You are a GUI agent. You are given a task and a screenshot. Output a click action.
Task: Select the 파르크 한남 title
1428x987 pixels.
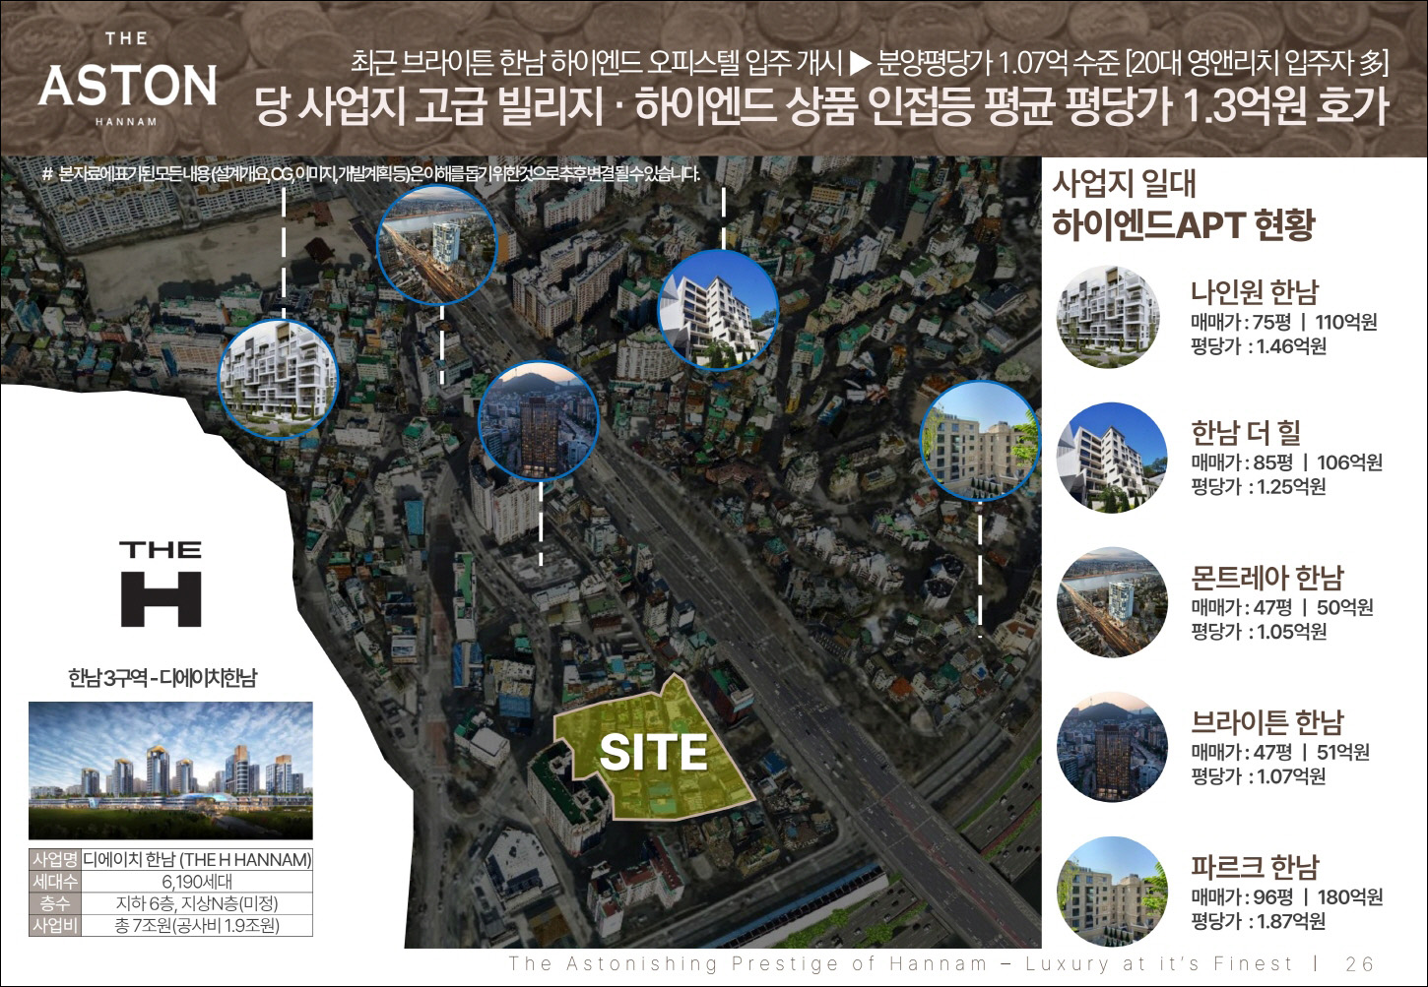pyautogui.click(x=1255, y=867)
